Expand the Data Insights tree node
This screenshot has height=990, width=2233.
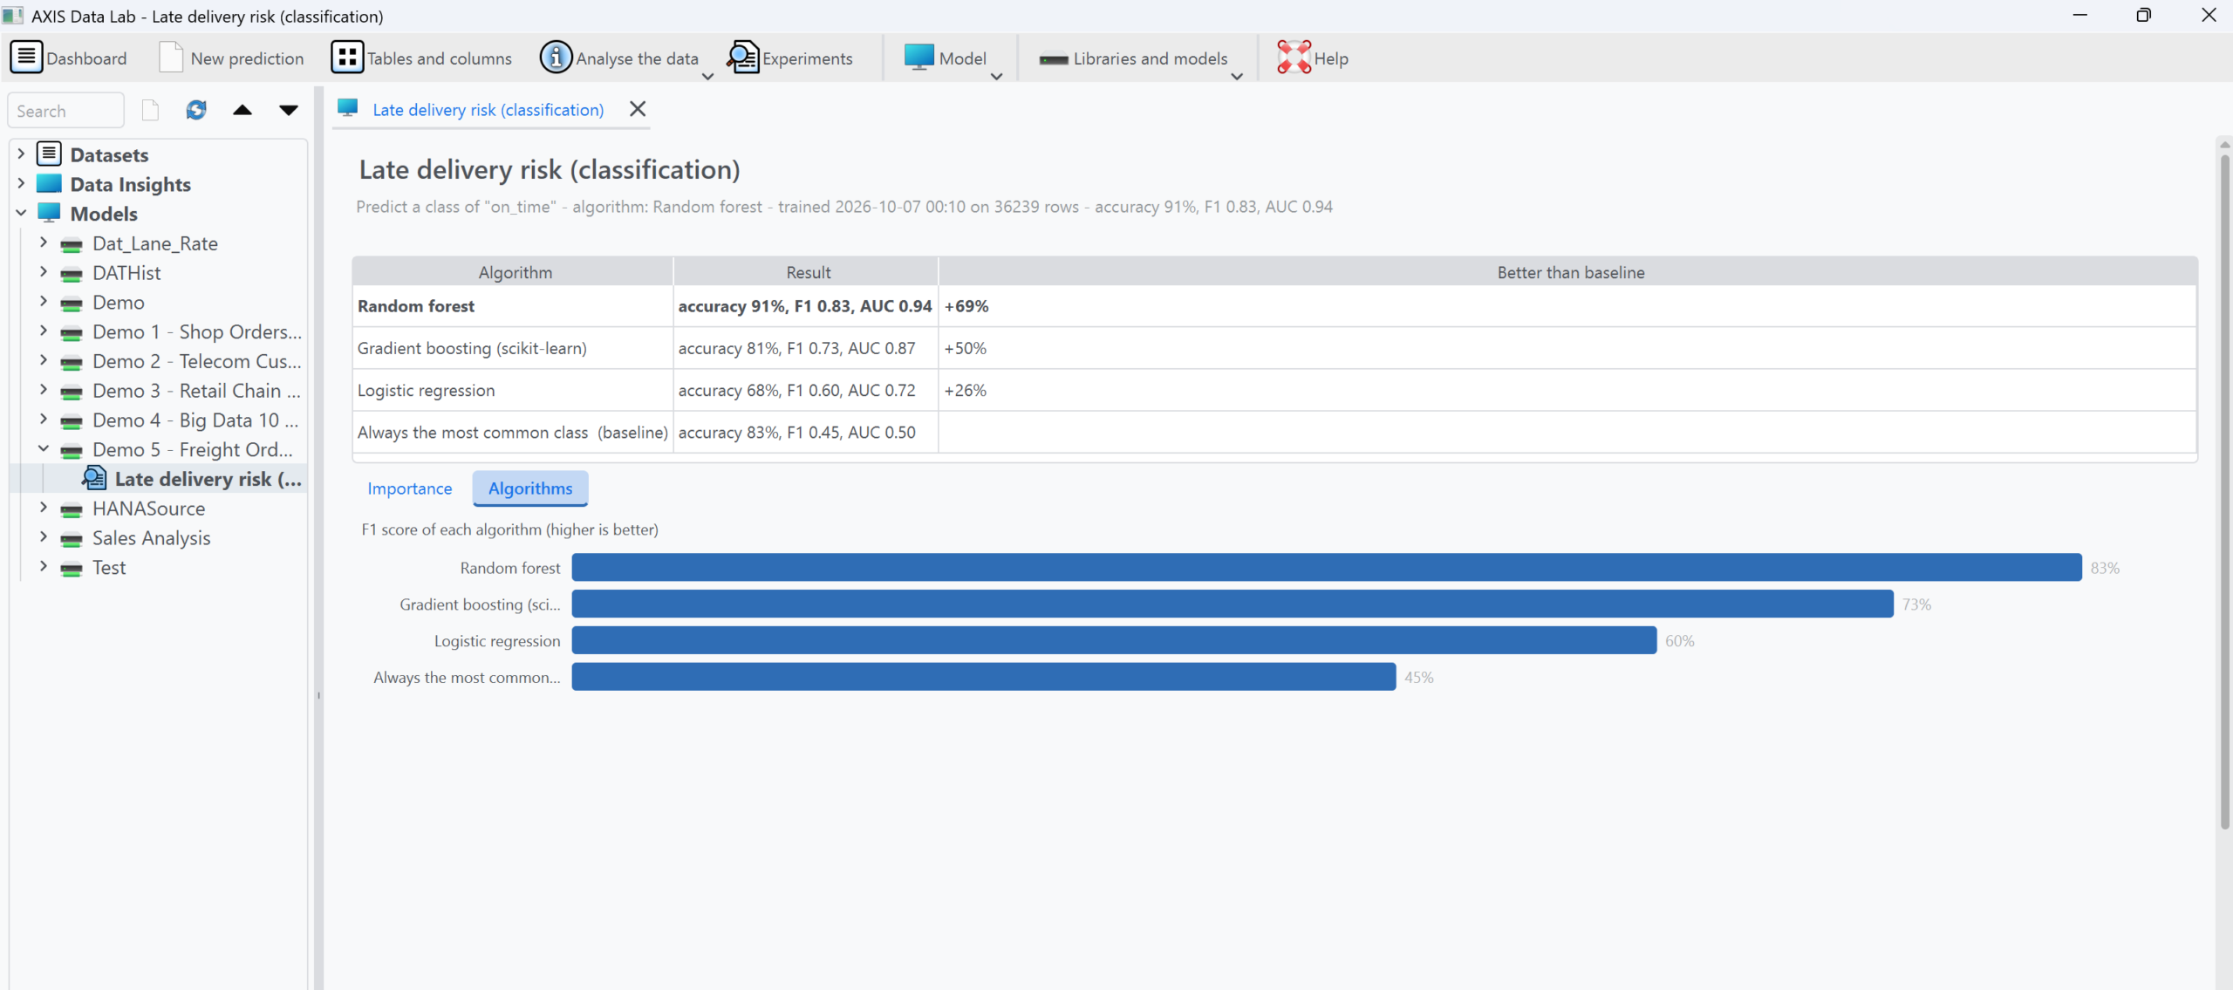(x=21, y=184)
